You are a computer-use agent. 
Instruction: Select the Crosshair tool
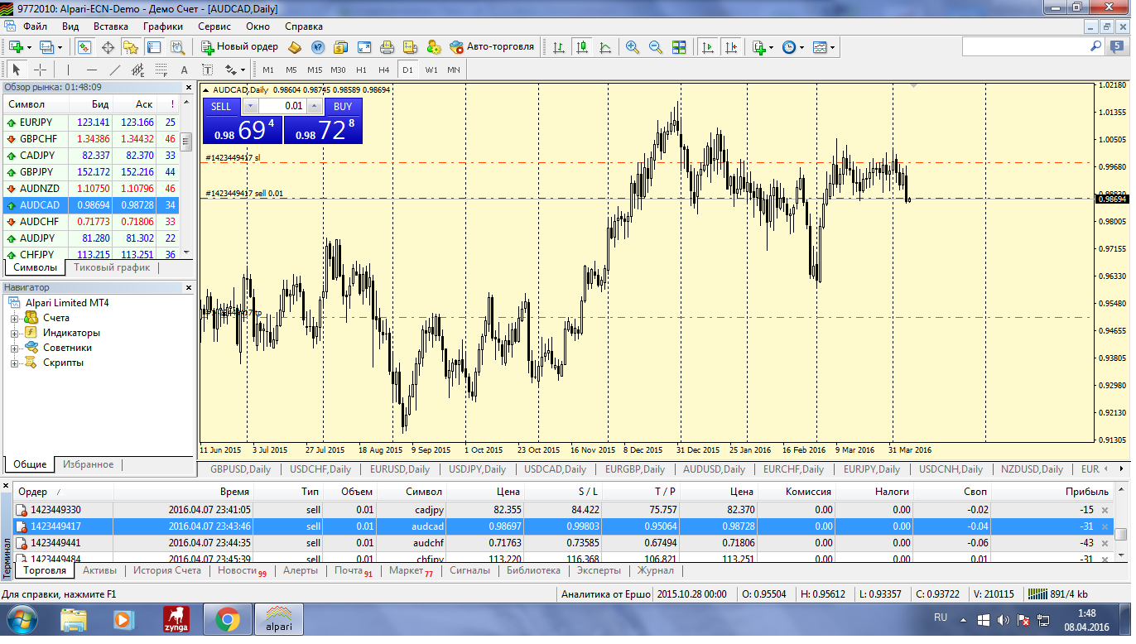click(x=40, y=70)
